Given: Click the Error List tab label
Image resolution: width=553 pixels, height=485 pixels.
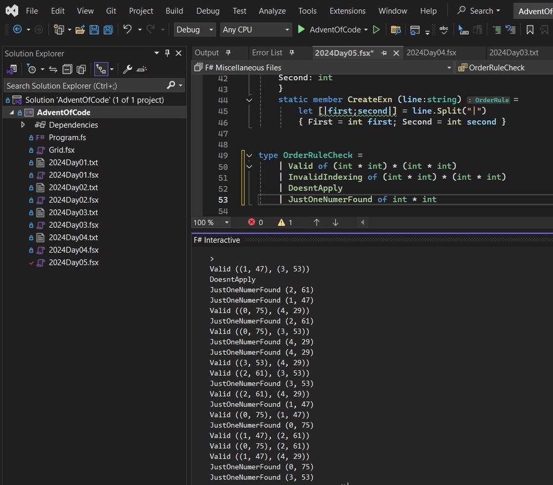Looking at the screenshot, I should pos(267,53).
